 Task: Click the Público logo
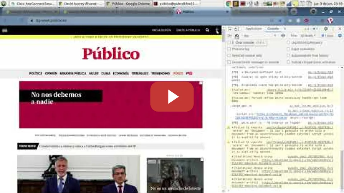coord(111,54)
